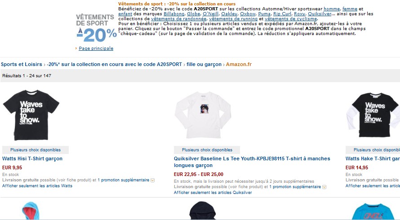Image resolution: width=400 pixels, height=220 pixels.
Task: Open the Rip Curl brand link
Action: 282,14
